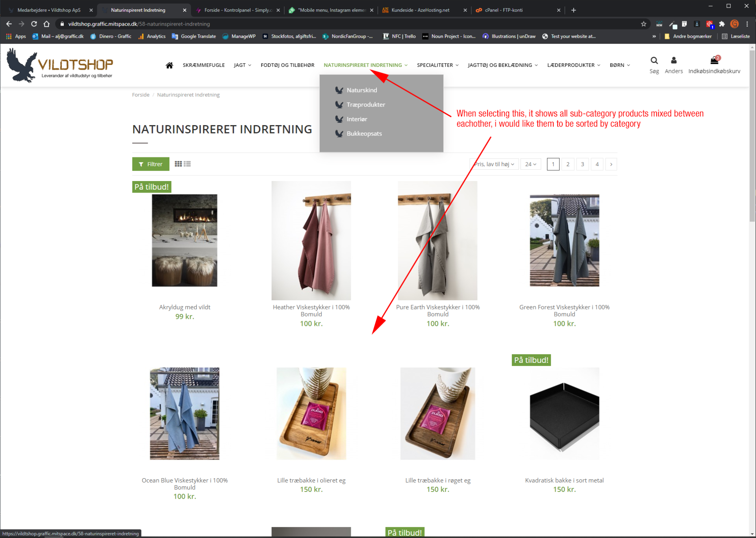Switch to cPanel FTP-konti tab
The width and height of the screenshot is (756, 538).
pyautogui.click(x=504, y=10)
